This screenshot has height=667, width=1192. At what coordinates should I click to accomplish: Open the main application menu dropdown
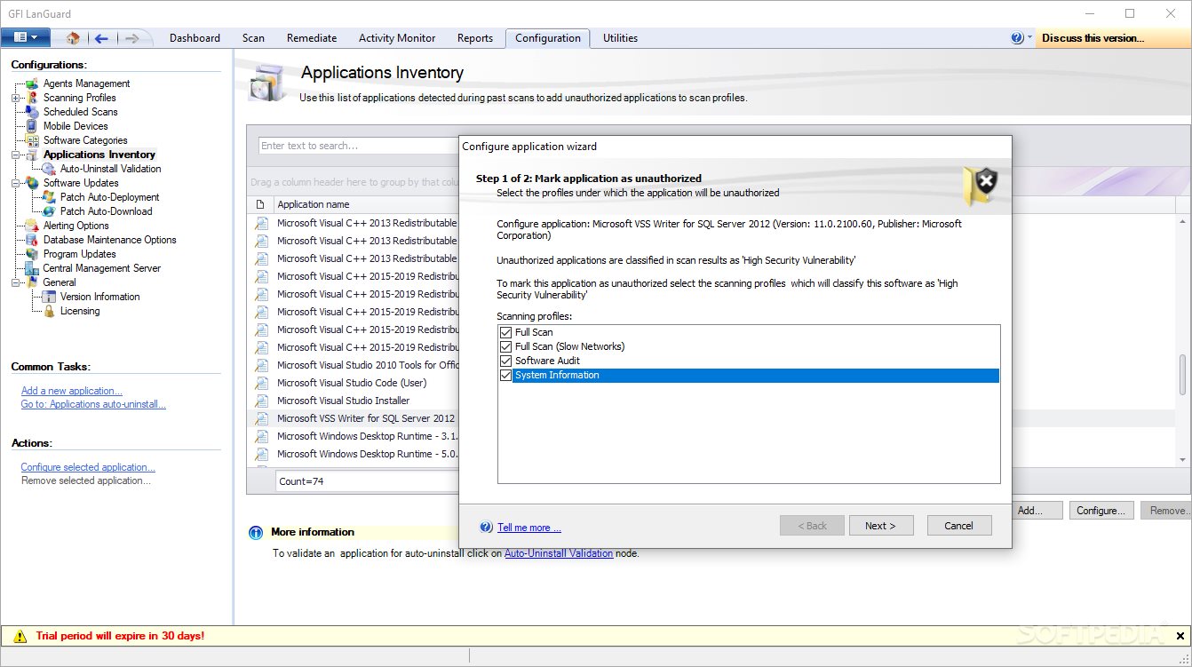point(25,37)
